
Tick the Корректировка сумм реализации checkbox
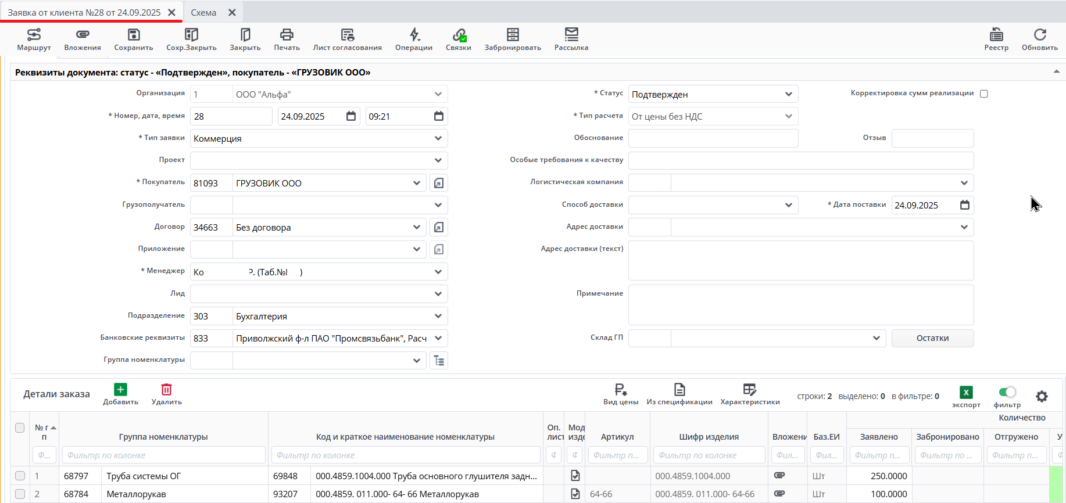pos(984,94)
